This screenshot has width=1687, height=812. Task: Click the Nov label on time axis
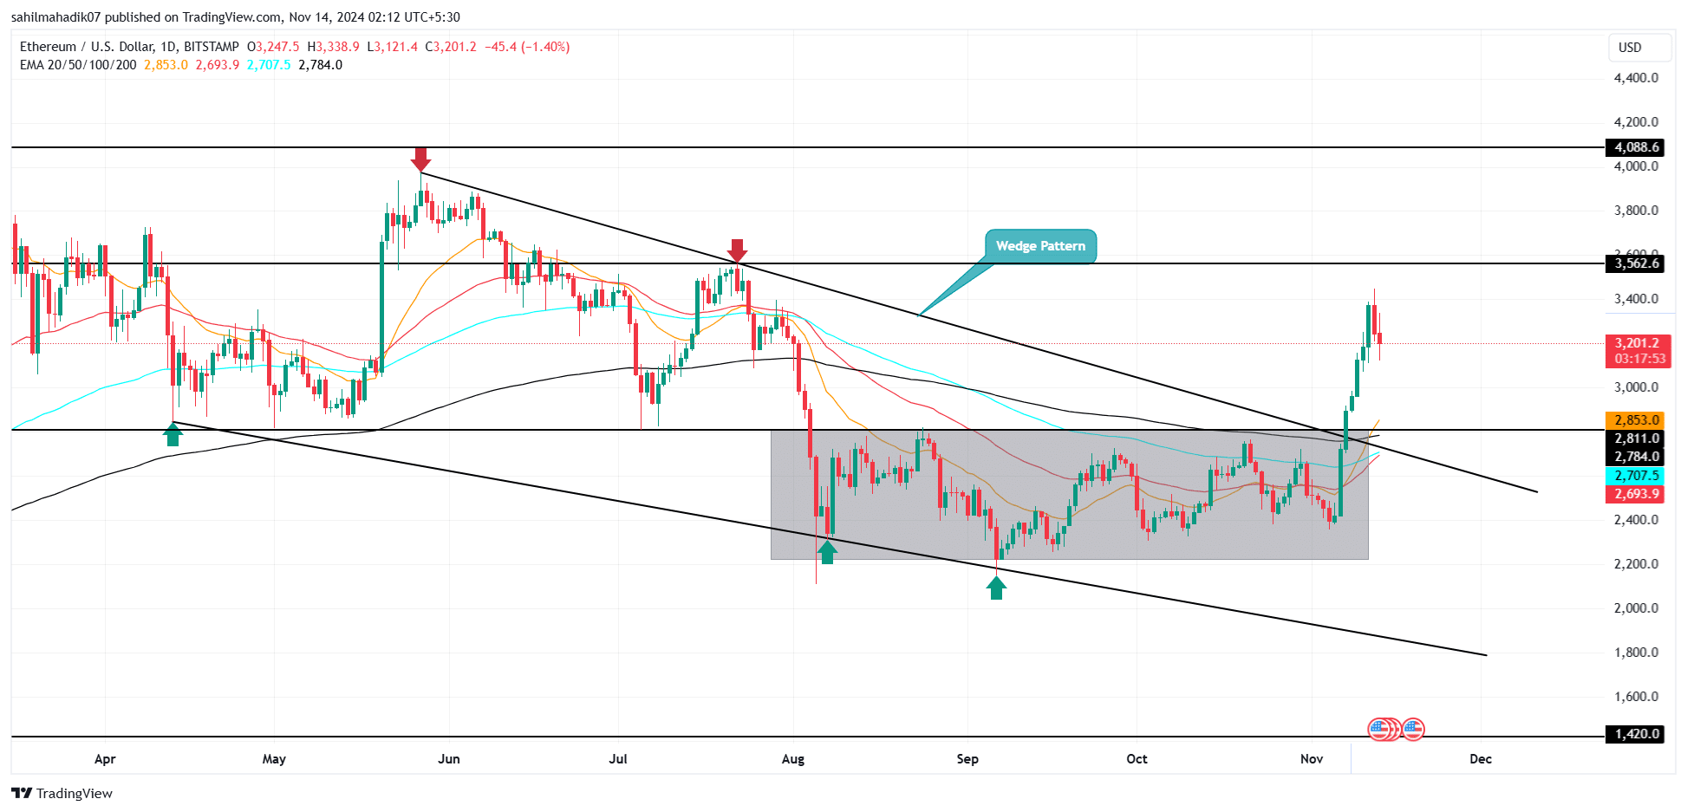click(x=1312, y=759)
